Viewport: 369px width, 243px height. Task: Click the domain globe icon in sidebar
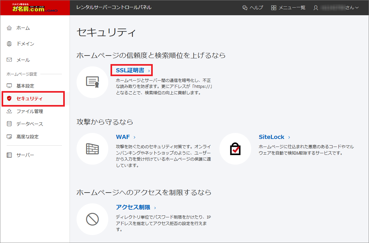(x=9, y=44)
